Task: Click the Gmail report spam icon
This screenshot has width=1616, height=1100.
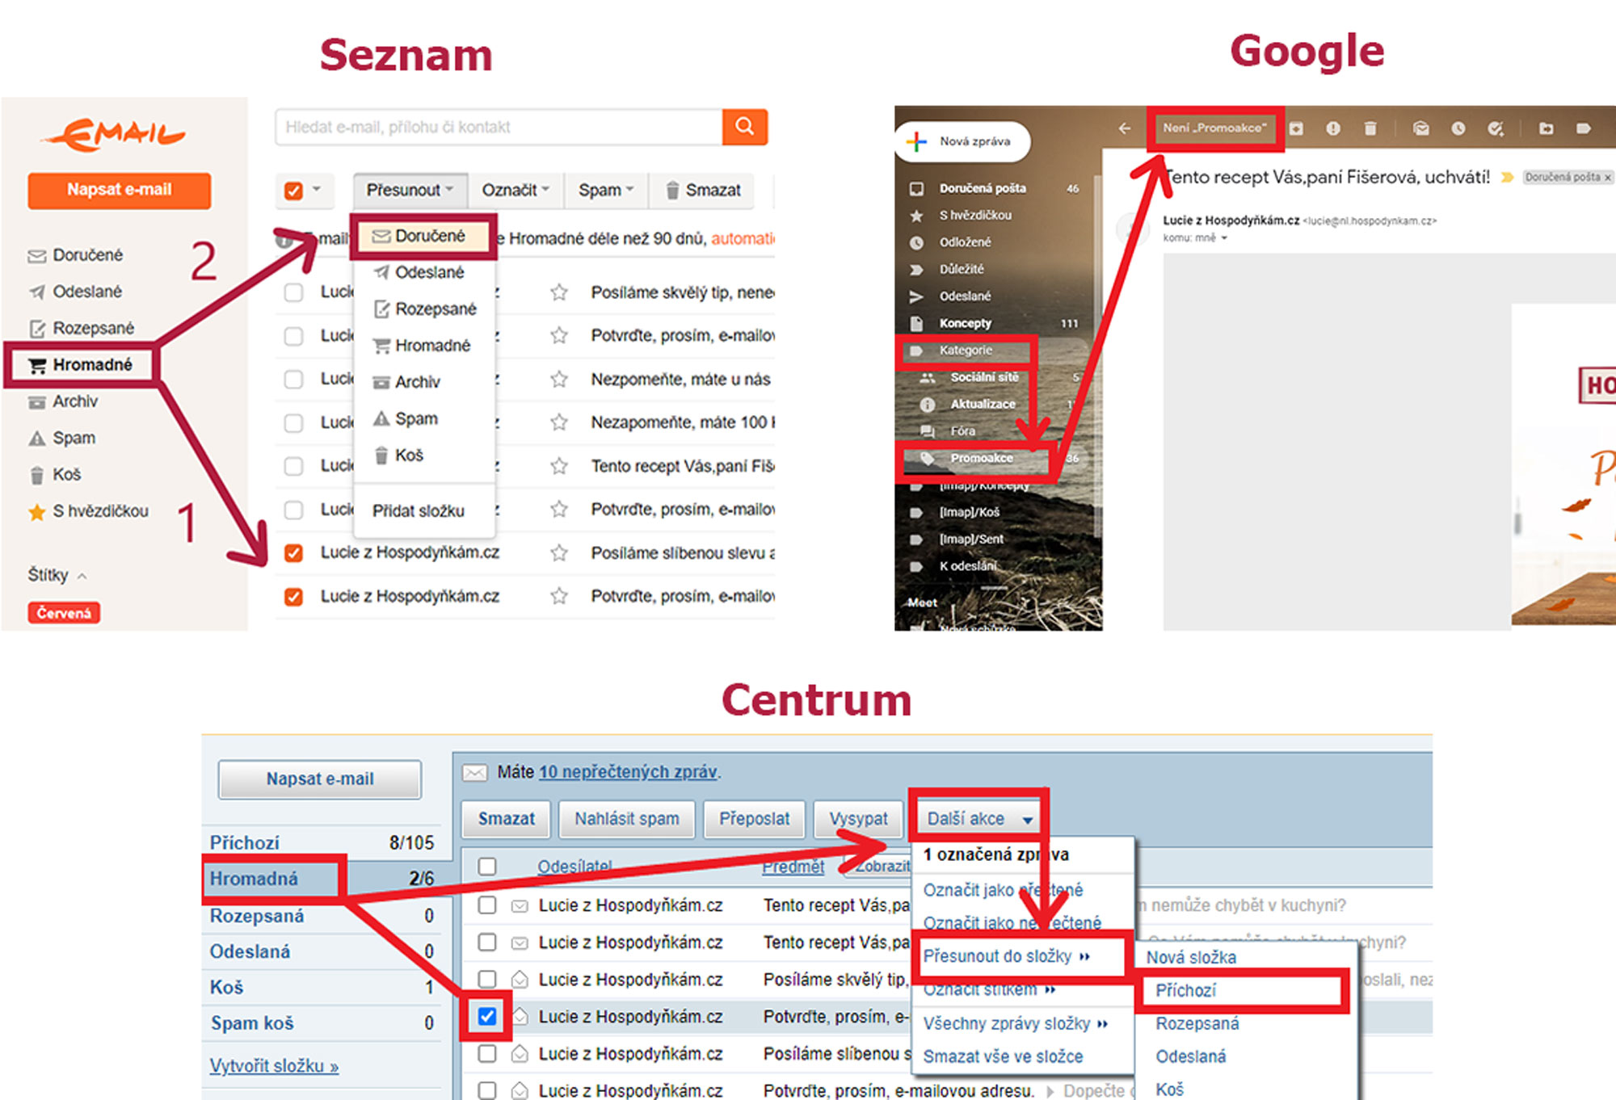Action: tap(1333, 128)
